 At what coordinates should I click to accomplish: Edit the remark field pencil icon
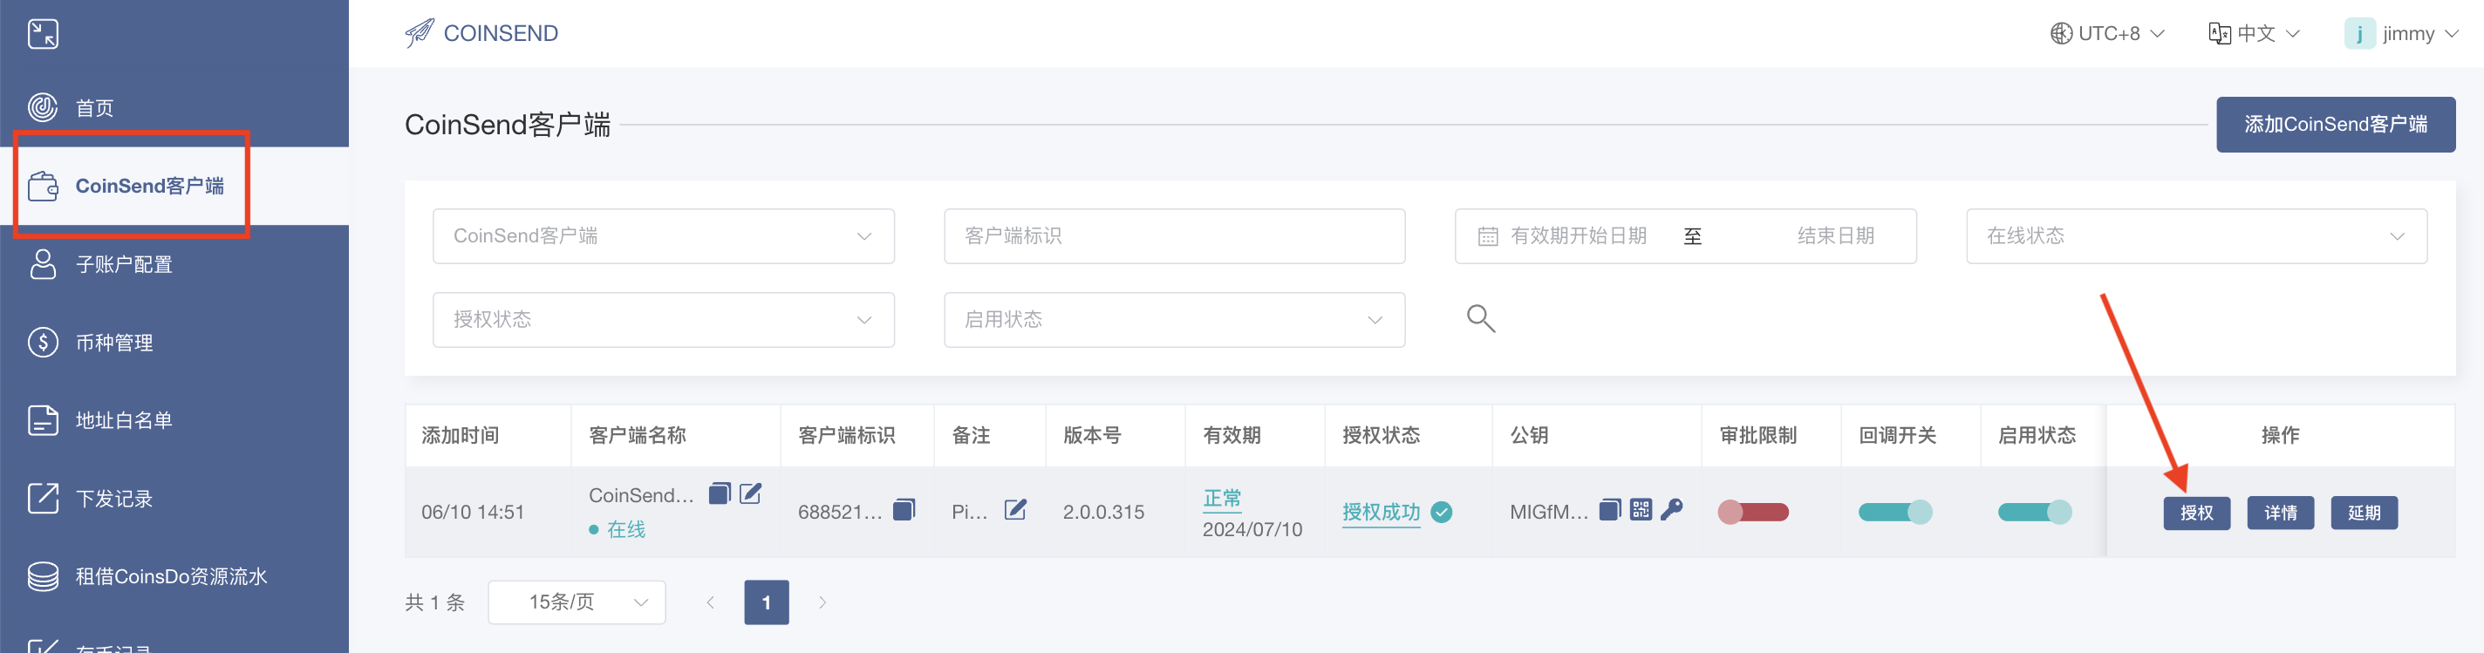1014,510
